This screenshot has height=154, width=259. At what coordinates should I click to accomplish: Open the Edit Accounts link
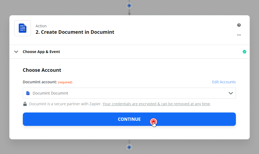click(224, 82)
